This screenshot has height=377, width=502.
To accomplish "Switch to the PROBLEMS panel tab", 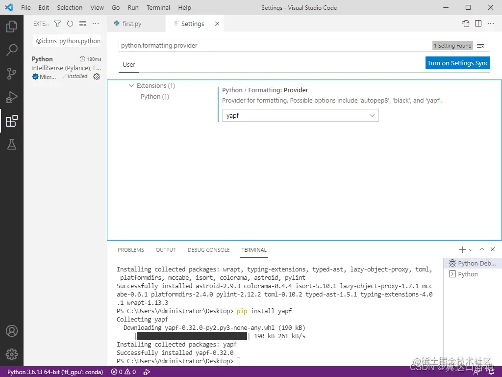I will tap(130, 250).
